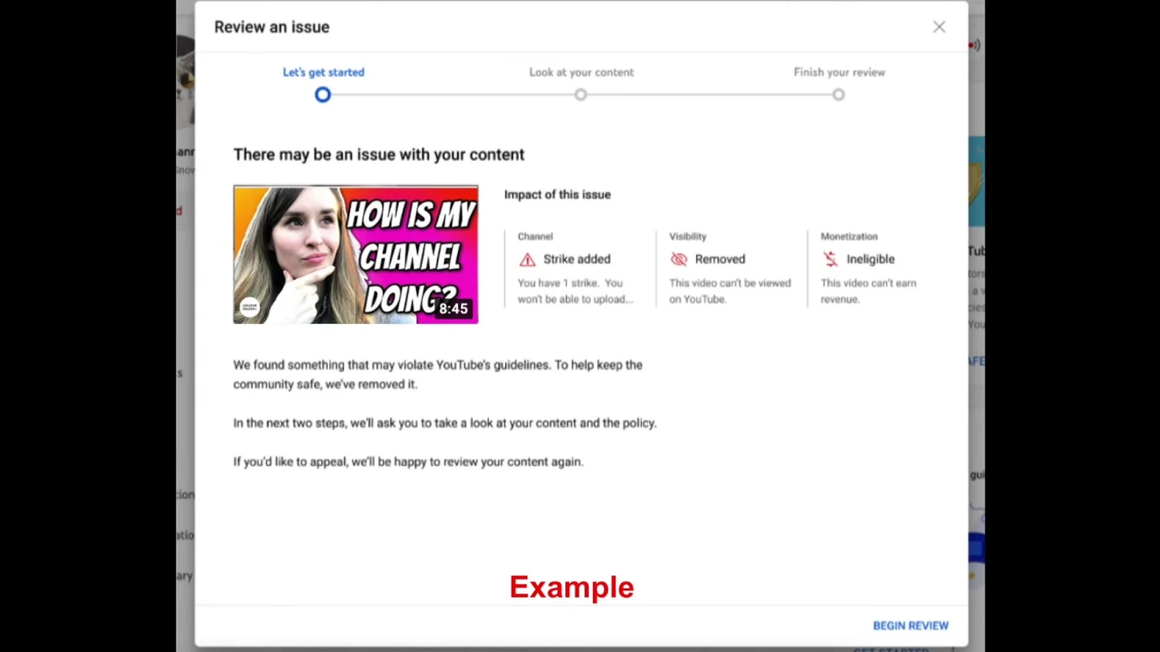This screenshot has width=1160, height=652.
Task: Click the channel logo on the thumbnail
Action: [250, 307]
